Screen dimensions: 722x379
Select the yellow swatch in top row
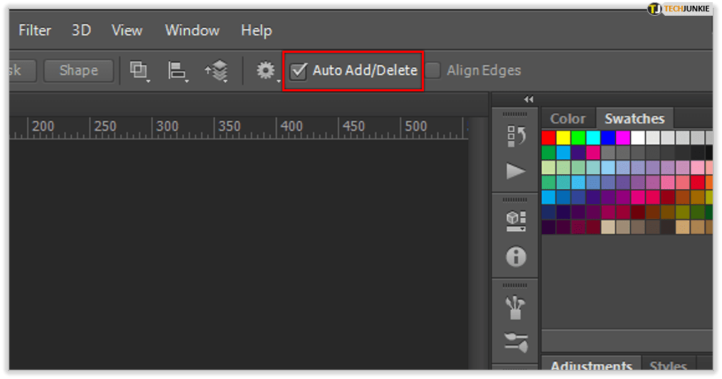(x=563, y=138)
